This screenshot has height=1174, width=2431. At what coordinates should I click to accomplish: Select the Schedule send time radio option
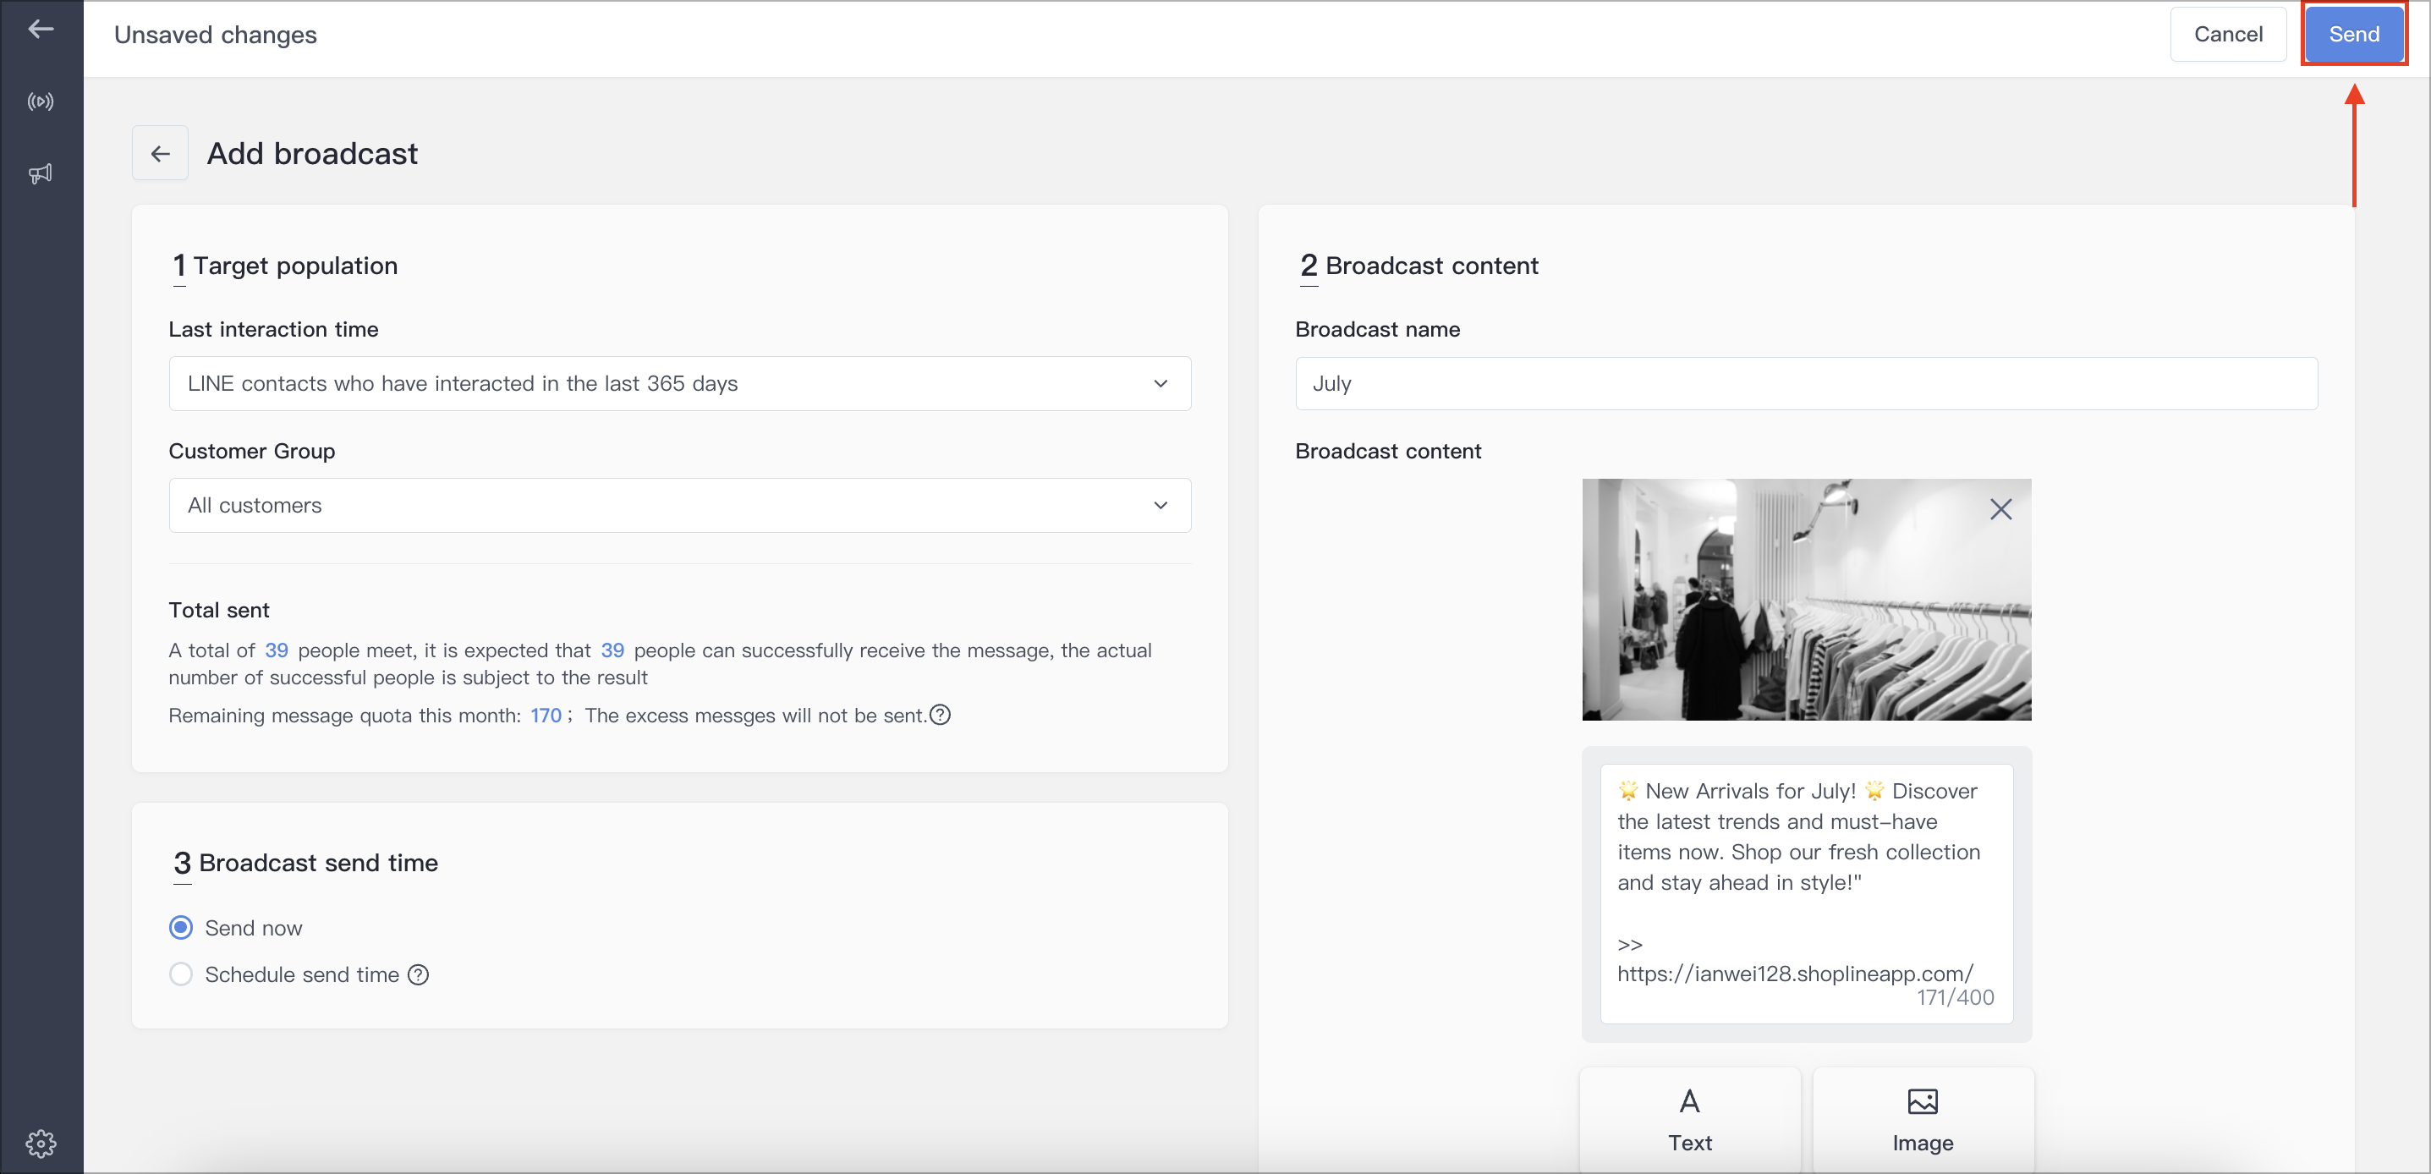pyautogui.click(x=181, y=974)
